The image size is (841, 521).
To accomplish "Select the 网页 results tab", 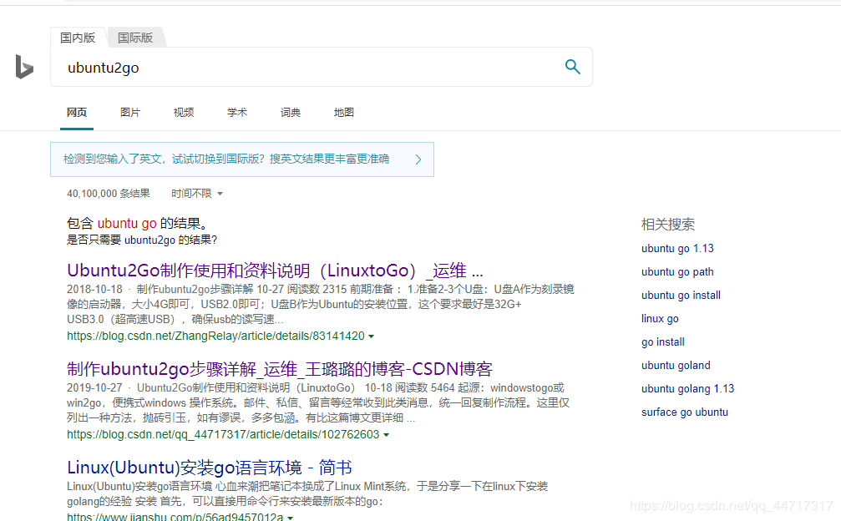I will point(77,113).
